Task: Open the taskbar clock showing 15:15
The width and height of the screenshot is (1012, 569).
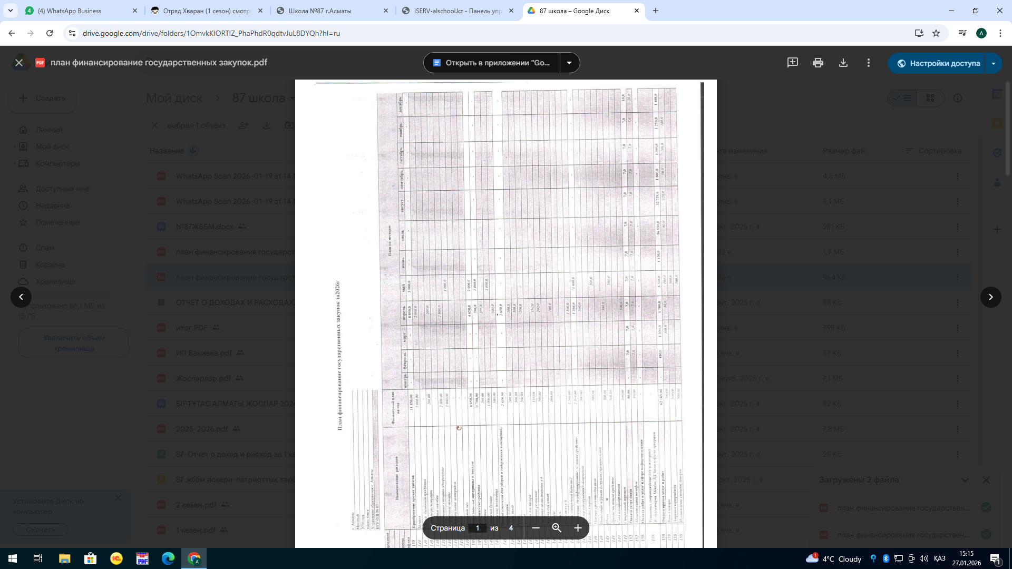Action: click(967, 558)
